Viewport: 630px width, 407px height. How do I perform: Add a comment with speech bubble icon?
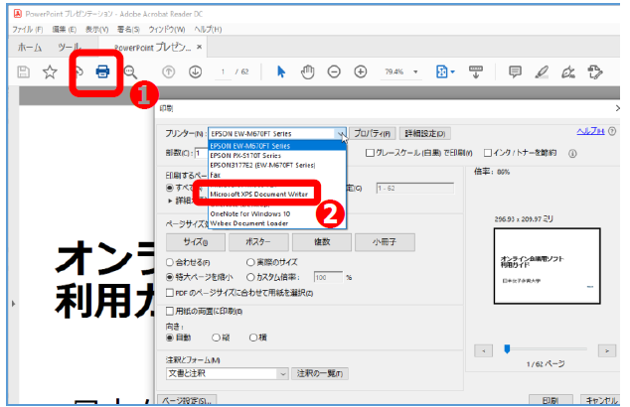[515, 72]
